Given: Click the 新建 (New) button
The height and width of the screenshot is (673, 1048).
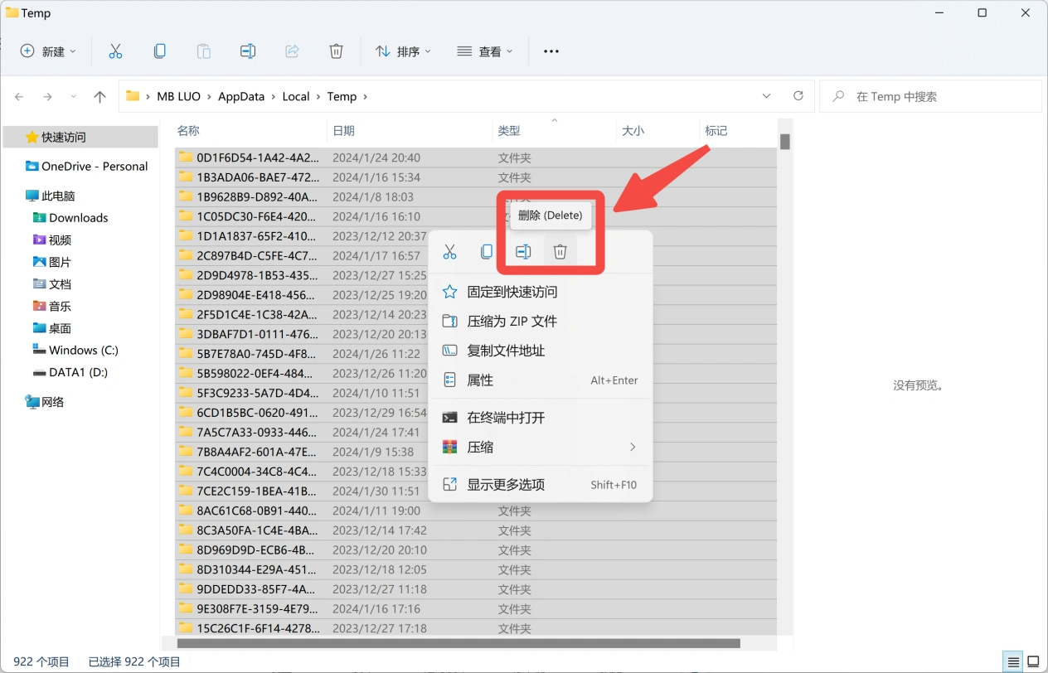Looking at the screenshot, I should coord(47,51).
